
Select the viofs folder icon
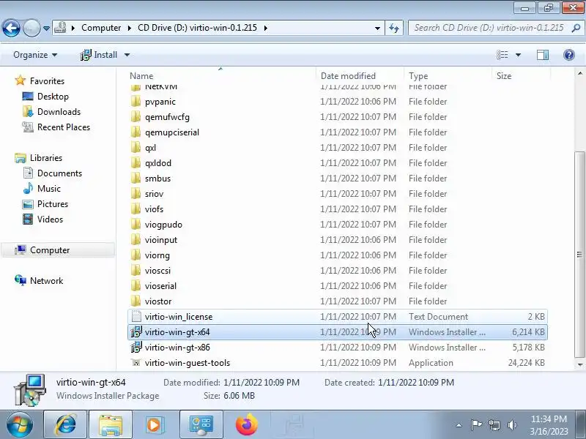click(x=136, y=209)
